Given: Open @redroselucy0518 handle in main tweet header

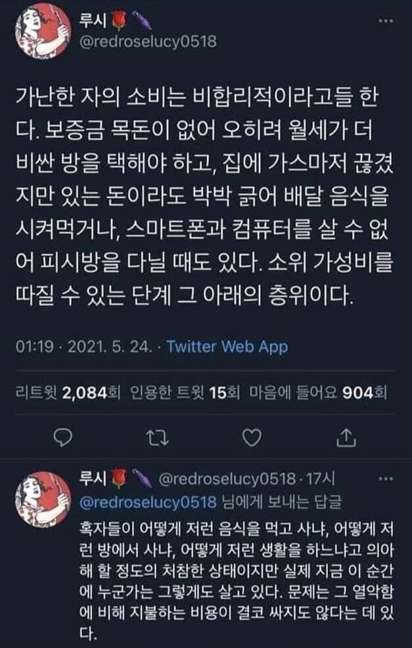Looking at the screenshot, I should (x=148, y=42).
